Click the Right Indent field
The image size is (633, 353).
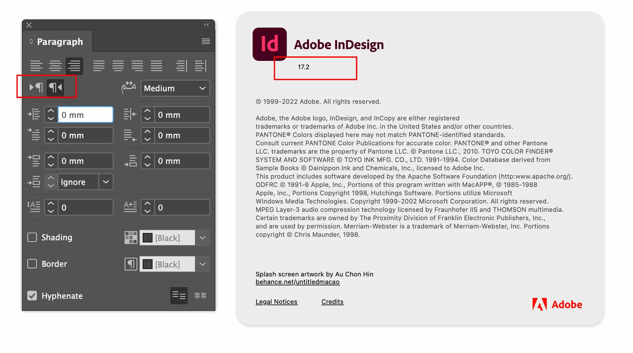[x=182, y=115]
